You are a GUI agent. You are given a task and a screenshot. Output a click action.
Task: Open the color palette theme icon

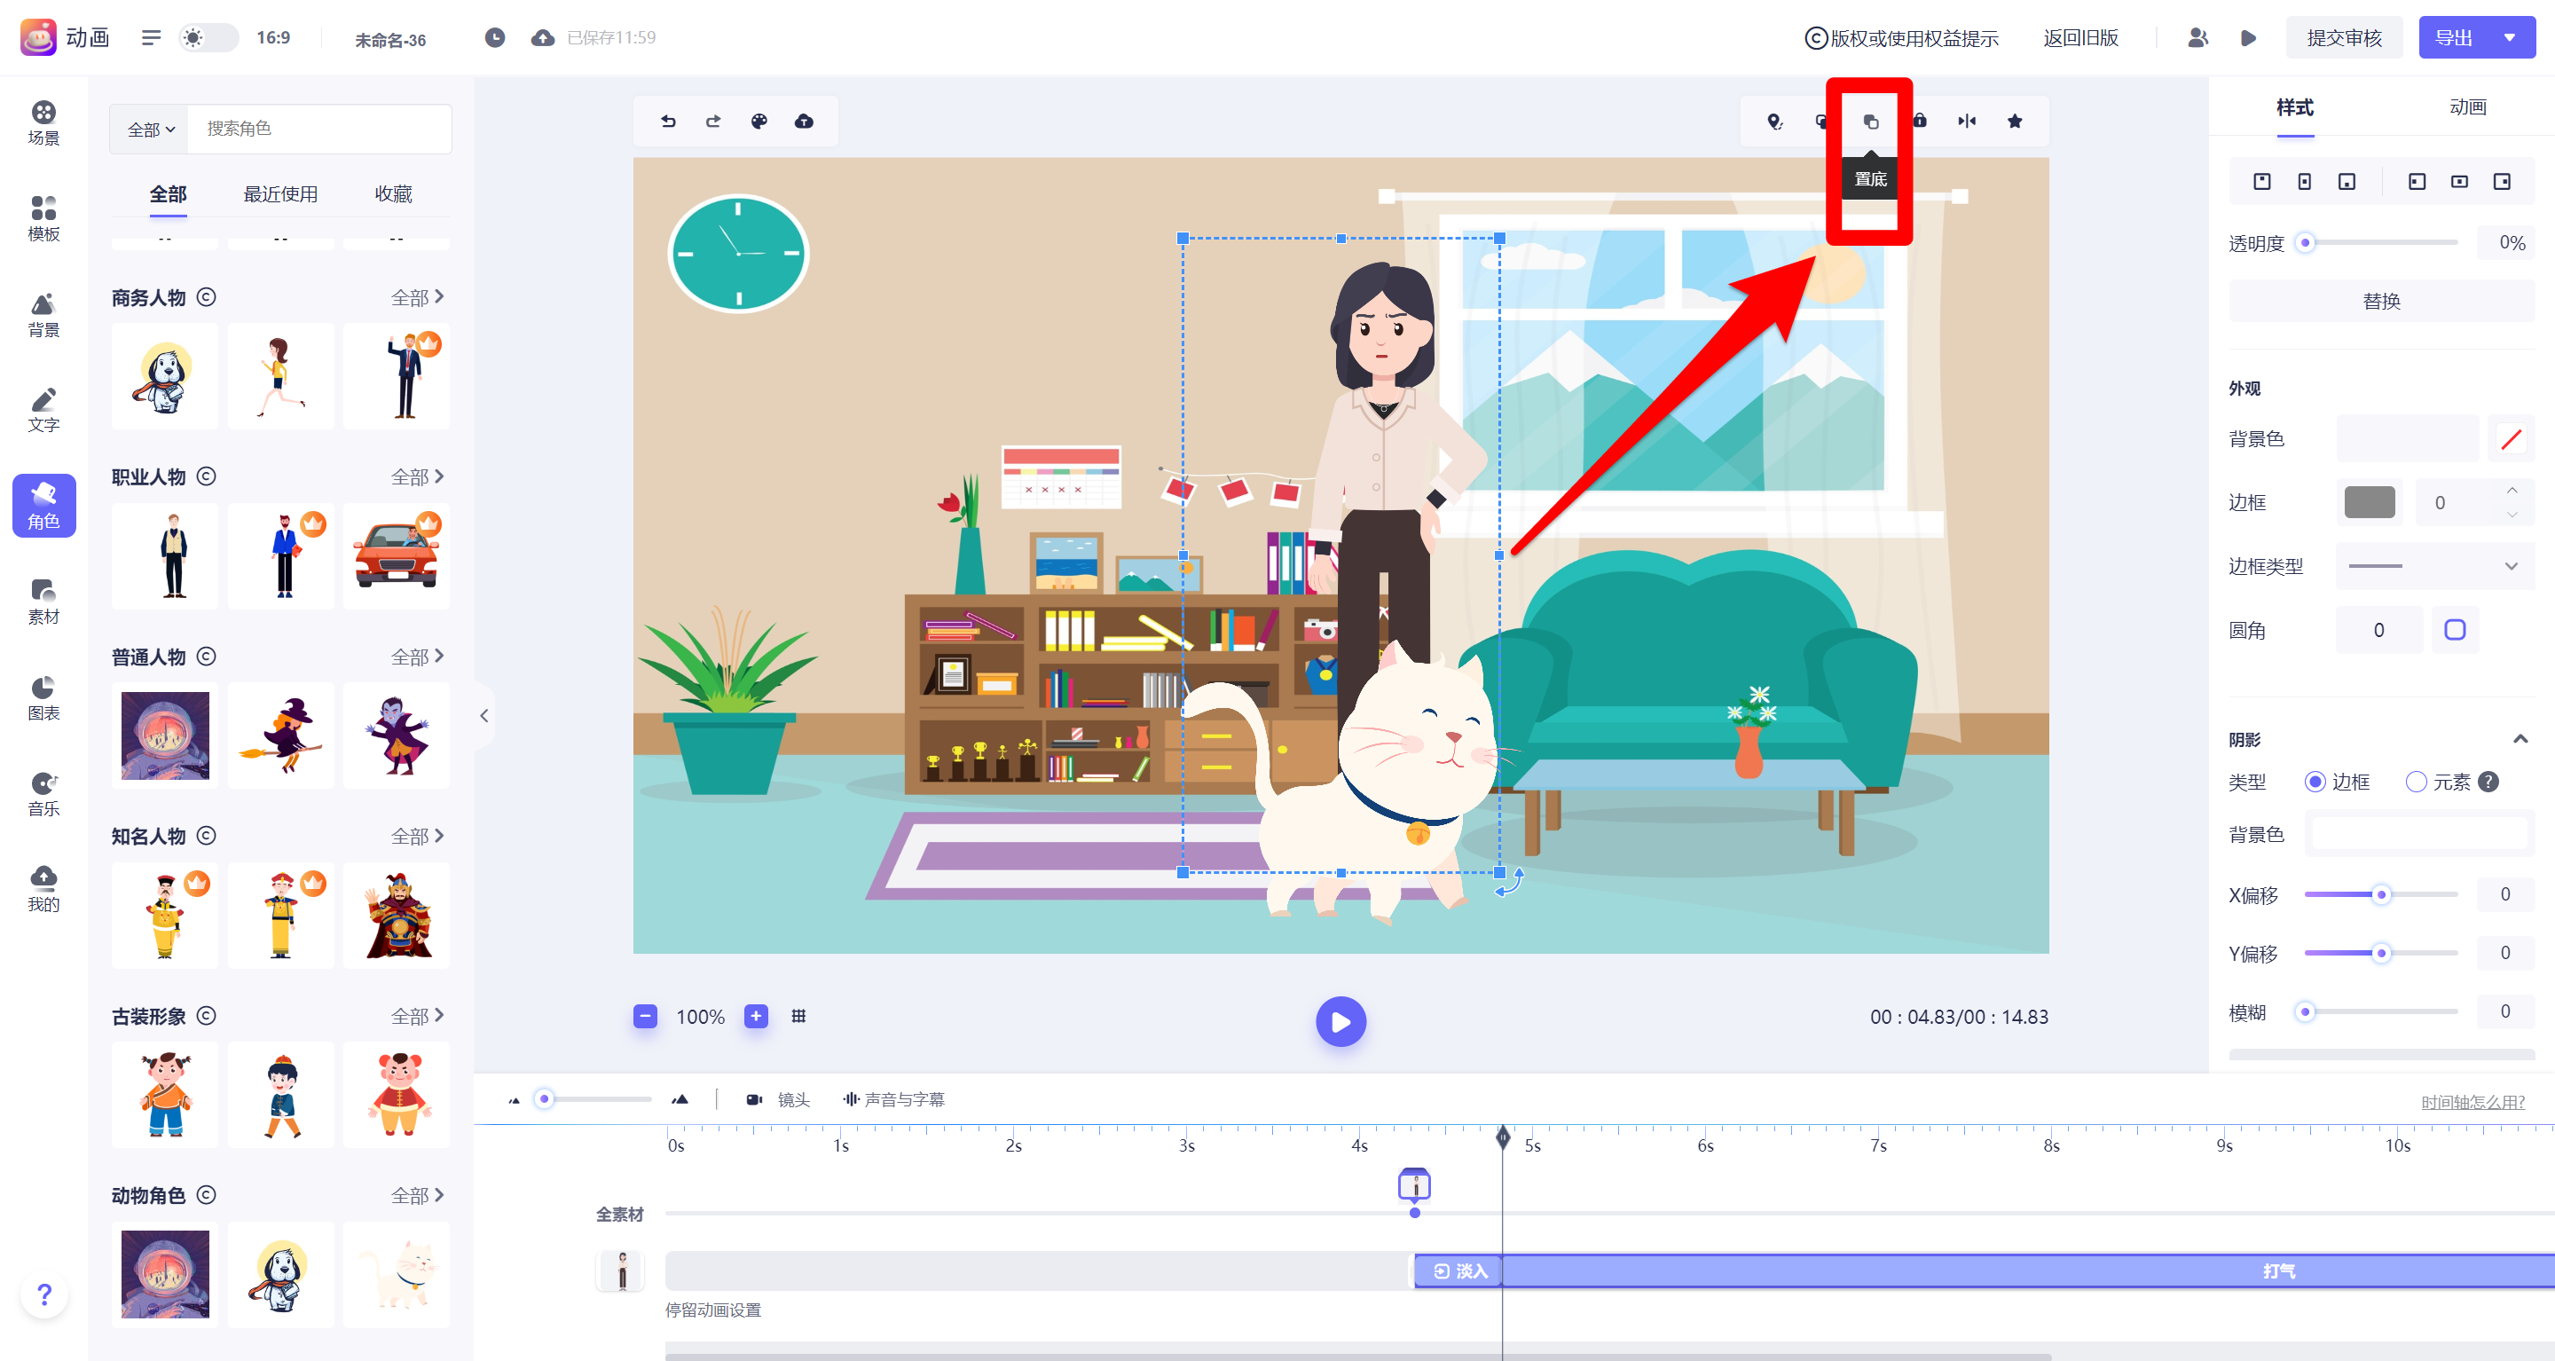(x=759, y=121)
